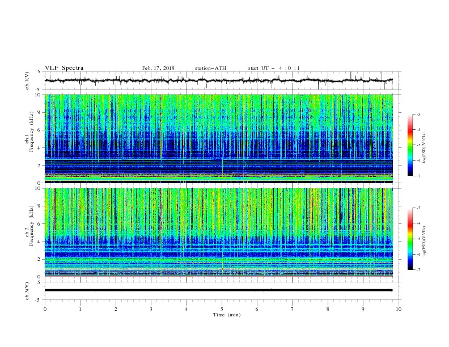
Task: Click the ch.1 voltage waveform trace panel
Action: tap(223, 81)
